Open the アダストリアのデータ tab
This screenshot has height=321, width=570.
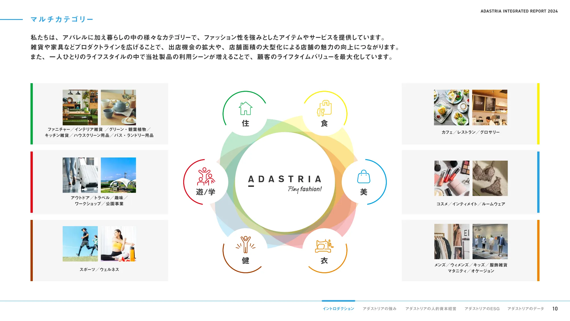click(x=526, y=309)
